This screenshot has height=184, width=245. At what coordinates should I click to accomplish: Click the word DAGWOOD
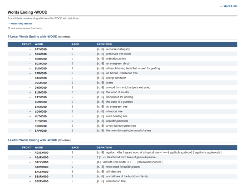click(x=41, y=78)
